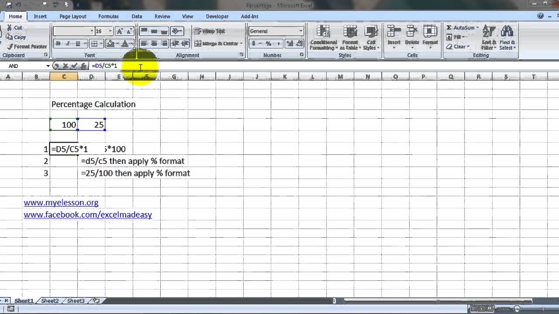Select cell D5 containing 25
The height and width of the screenshot is (314, 559).
point(92,125)
